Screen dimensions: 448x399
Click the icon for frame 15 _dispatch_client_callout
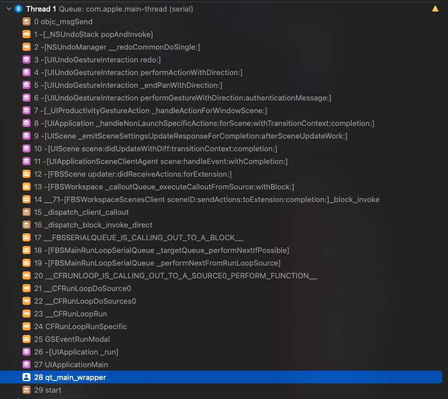click(27, 212)
